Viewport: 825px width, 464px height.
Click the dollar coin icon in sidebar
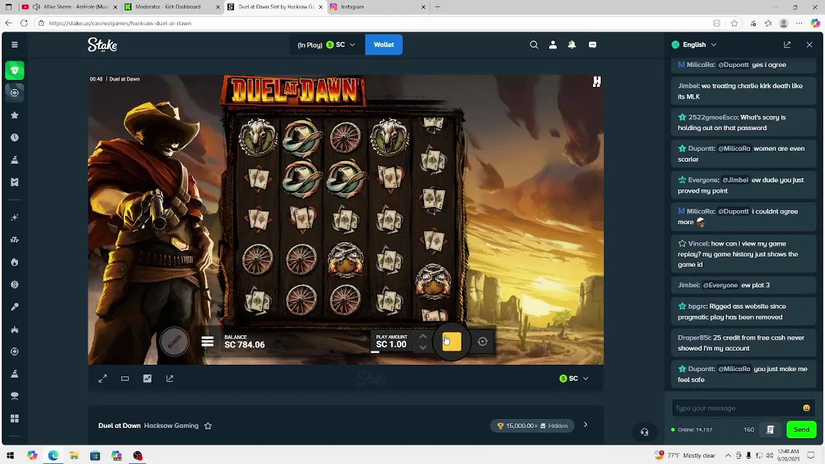click(14, 284)
